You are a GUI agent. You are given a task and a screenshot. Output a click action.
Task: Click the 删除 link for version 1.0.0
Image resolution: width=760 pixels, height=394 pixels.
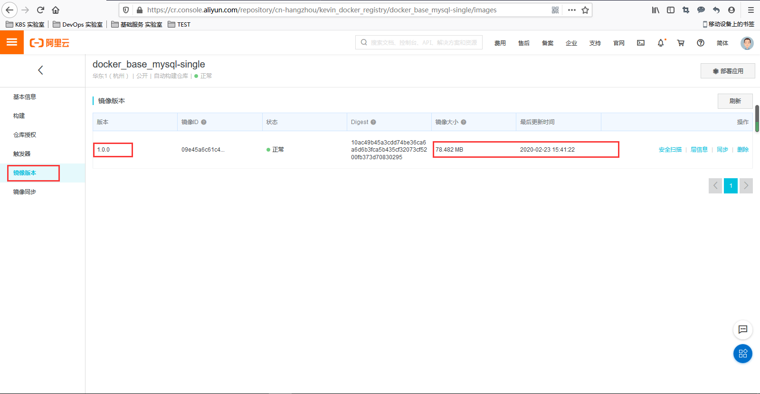(743, 150)
